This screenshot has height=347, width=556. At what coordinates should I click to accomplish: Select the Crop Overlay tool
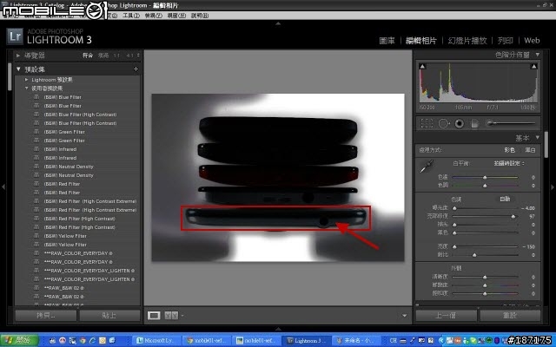coord(427,123)
